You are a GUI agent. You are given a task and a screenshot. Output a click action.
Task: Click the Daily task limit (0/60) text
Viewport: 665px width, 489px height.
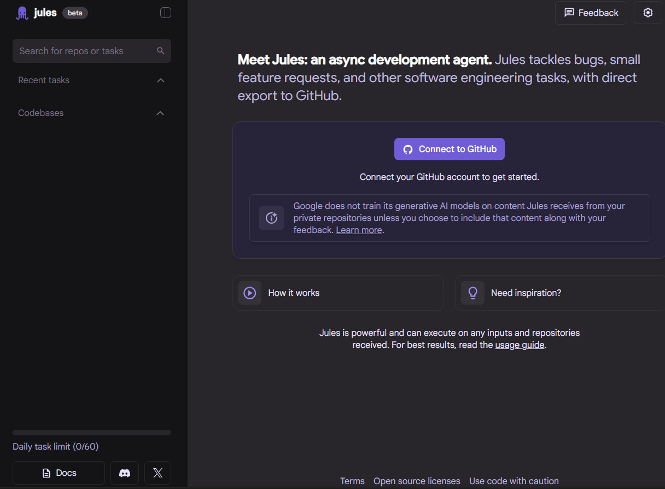point(56,447)
